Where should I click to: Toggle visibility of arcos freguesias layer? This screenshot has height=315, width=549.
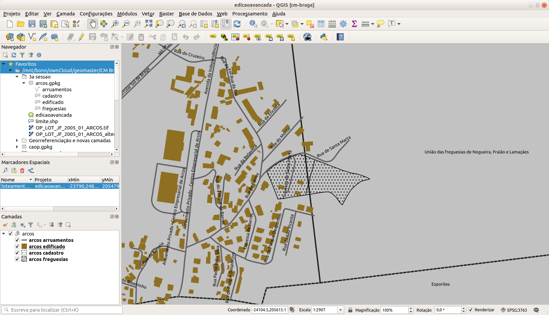[x=17, y=259]
